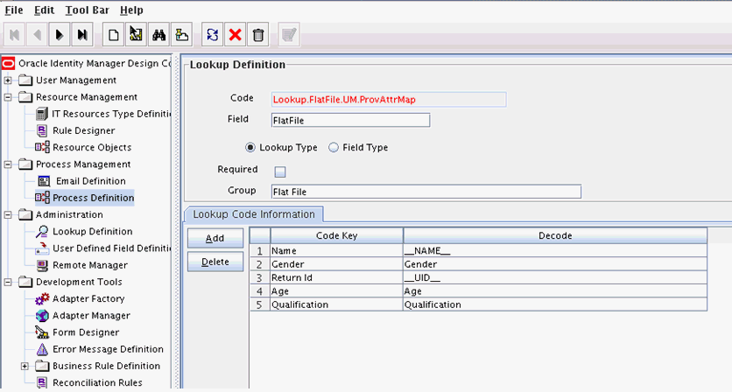Click the Add button
This screenshot has width=732, height=392.
coord(215,238)
